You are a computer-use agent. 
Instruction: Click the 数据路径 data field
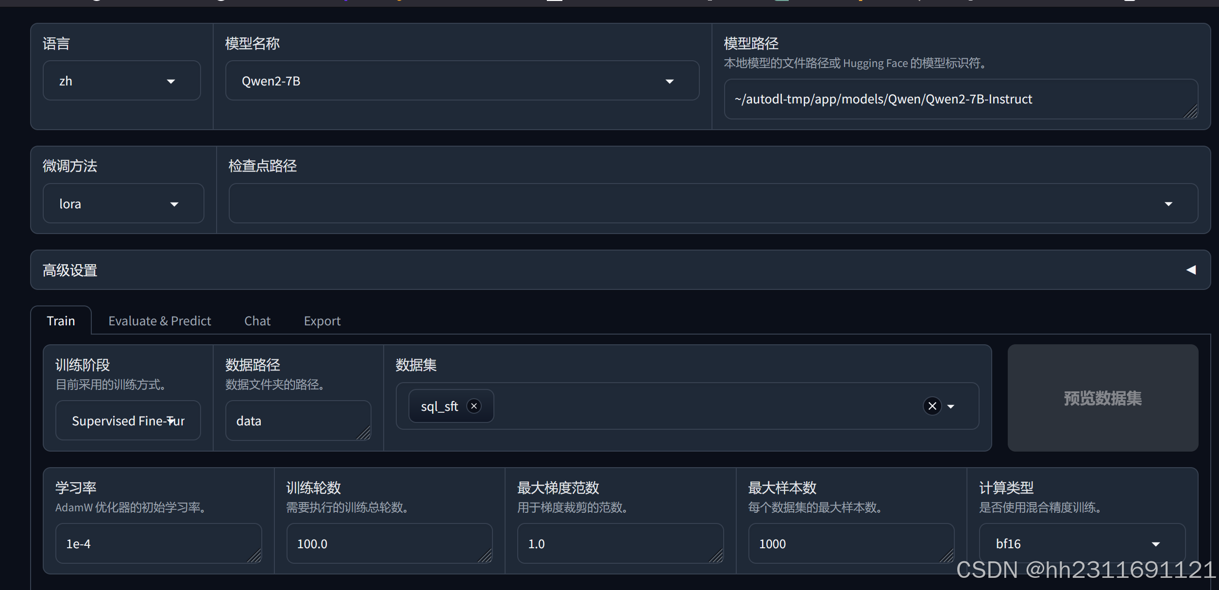[x=298, y=421]
